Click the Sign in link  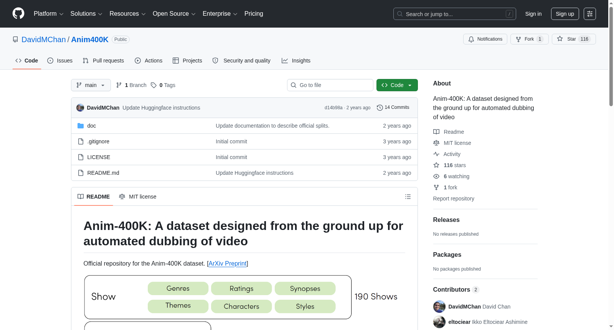tap(533, 14)
